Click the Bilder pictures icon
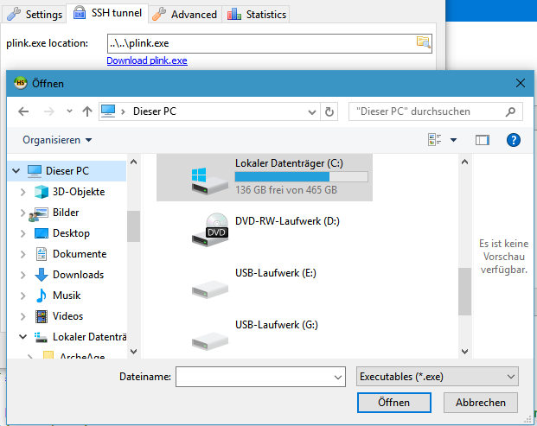Viewport: 537px width, 426px height. (38, 213)
